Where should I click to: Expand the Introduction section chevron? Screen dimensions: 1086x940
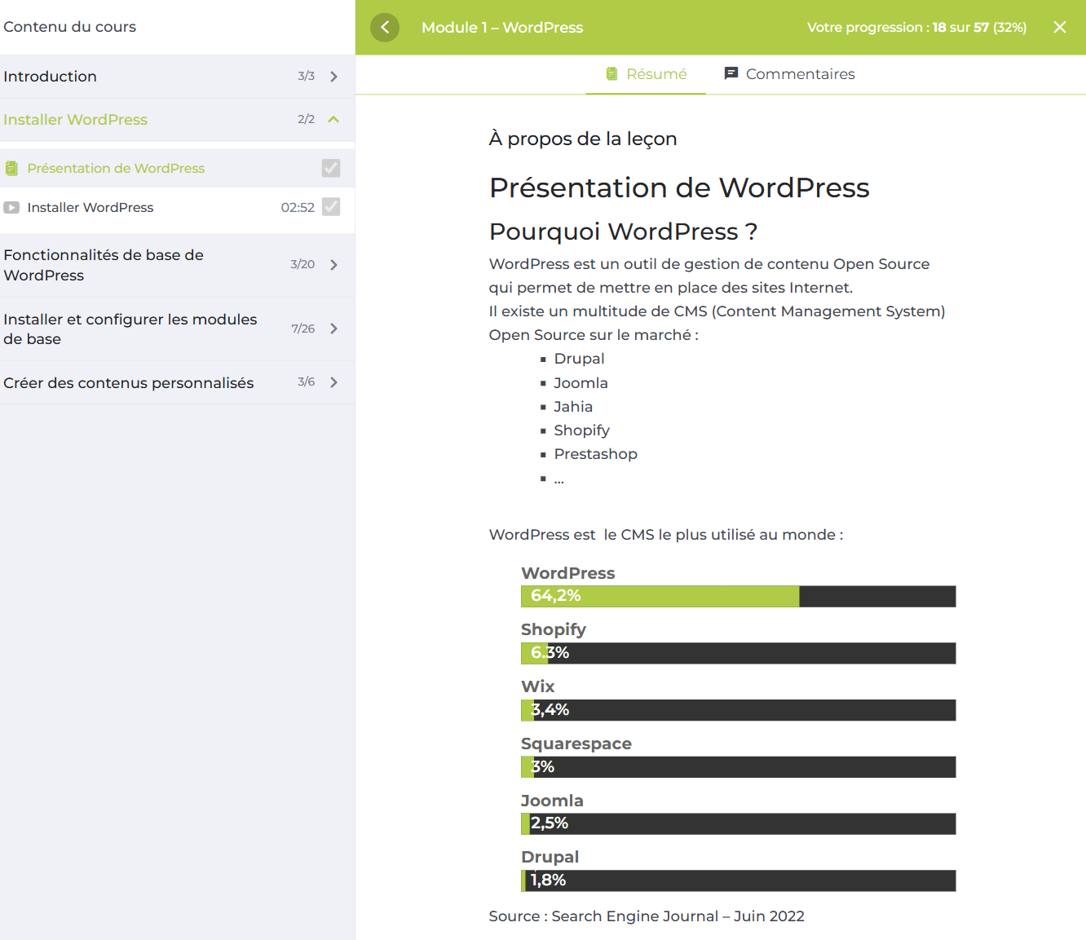pyautogui.click(x=333, y=77)
